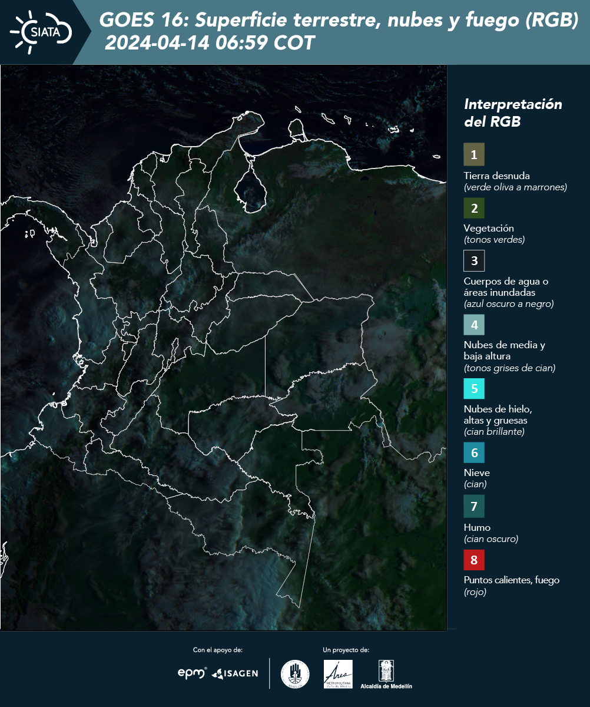Click the 'Interpretación del RGB' heading
This screenshot has height=707, width=590.
click(513, 113)
